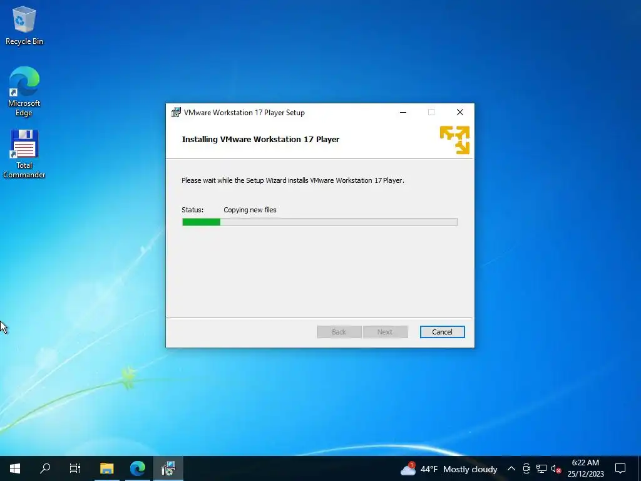Click the 'Installing VMware Workstation 17 Player' heading
Viewport: 641px width, 481px height.
260,139
